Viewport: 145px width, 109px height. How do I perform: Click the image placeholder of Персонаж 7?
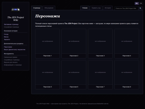point(100,72)
